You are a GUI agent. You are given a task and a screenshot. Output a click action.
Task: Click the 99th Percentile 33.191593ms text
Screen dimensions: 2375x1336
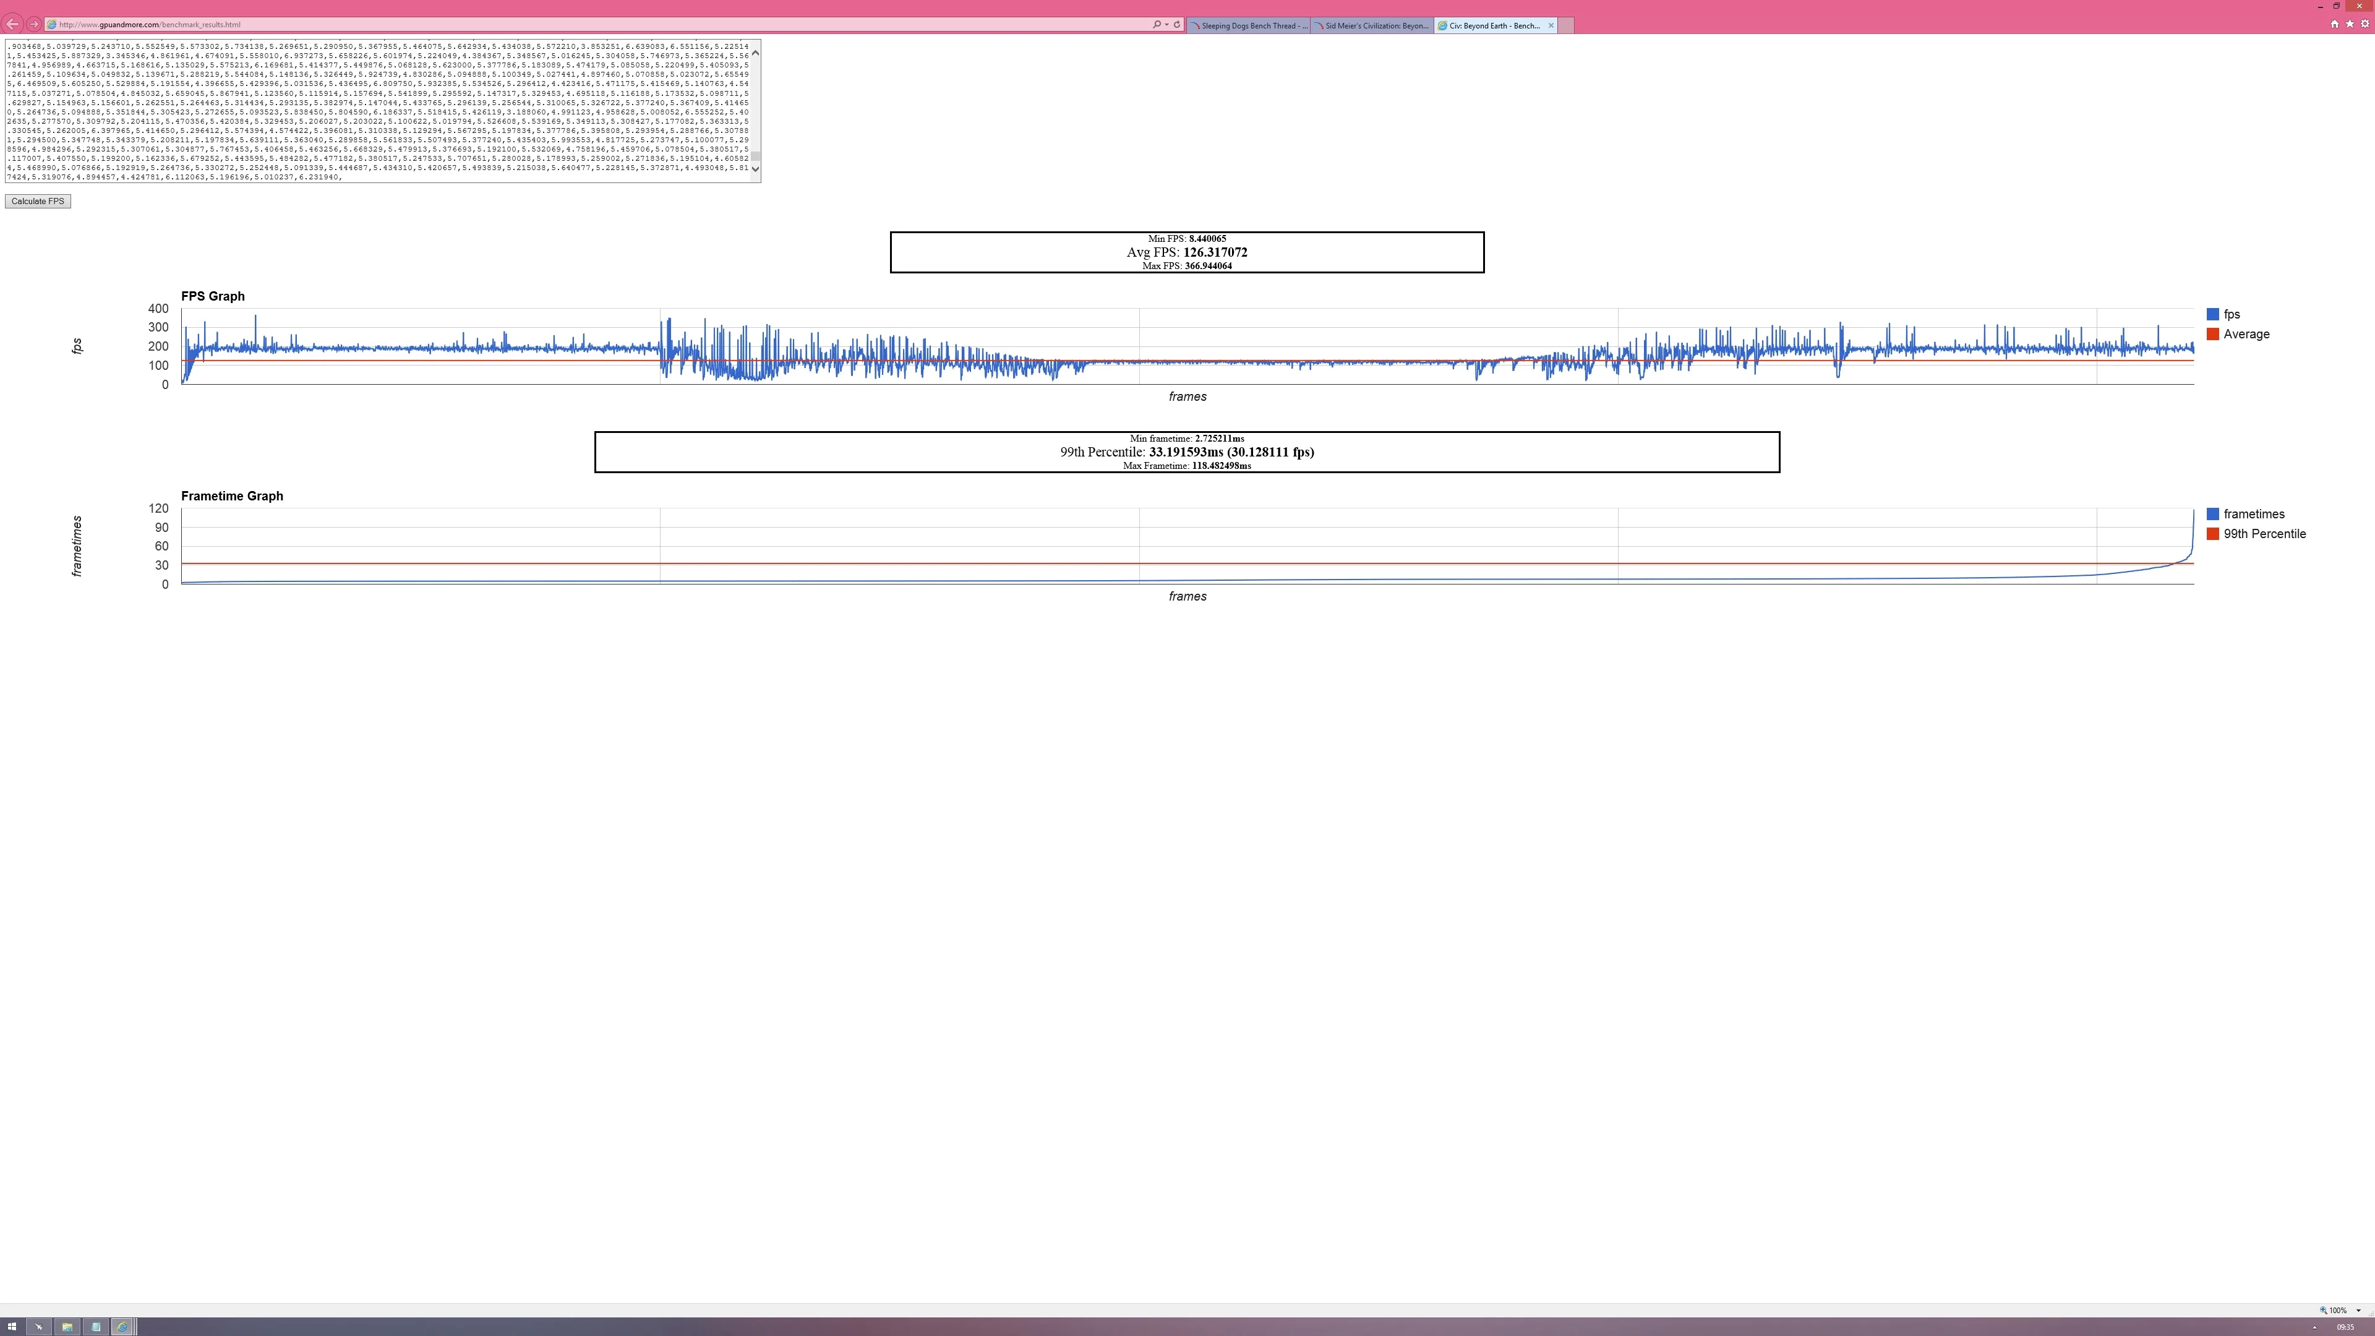coord(1187,452)
